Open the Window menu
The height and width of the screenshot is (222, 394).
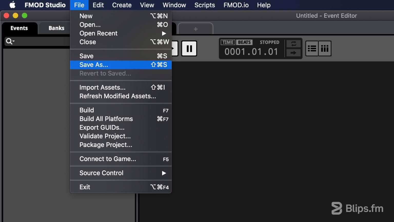tap(174, 5)
